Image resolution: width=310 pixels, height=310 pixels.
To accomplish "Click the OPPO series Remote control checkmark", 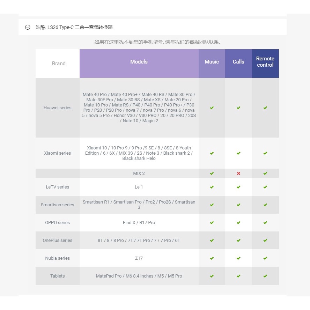I will point(265,223).
